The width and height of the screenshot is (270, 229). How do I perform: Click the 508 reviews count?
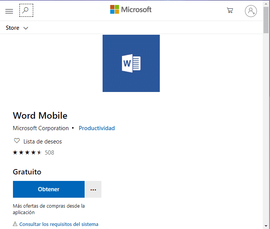coord(50,153)
